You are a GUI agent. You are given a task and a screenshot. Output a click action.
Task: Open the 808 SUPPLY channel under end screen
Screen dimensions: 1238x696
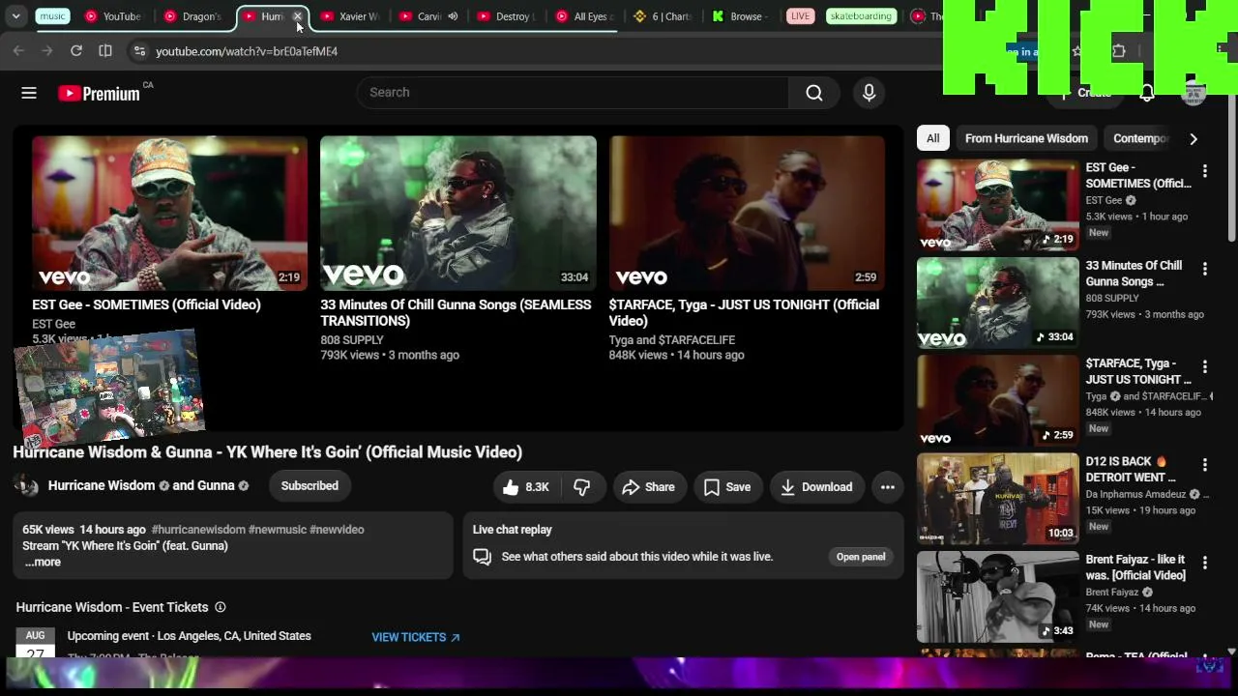(352, 340)
